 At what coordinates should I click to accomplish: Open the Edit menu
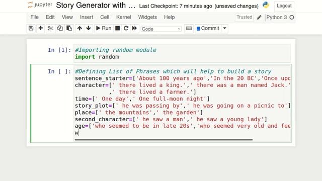coord(50,17)
